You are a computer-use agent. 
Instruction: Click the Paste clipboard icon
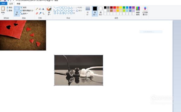pyautogui.click(x=3, y=9)
